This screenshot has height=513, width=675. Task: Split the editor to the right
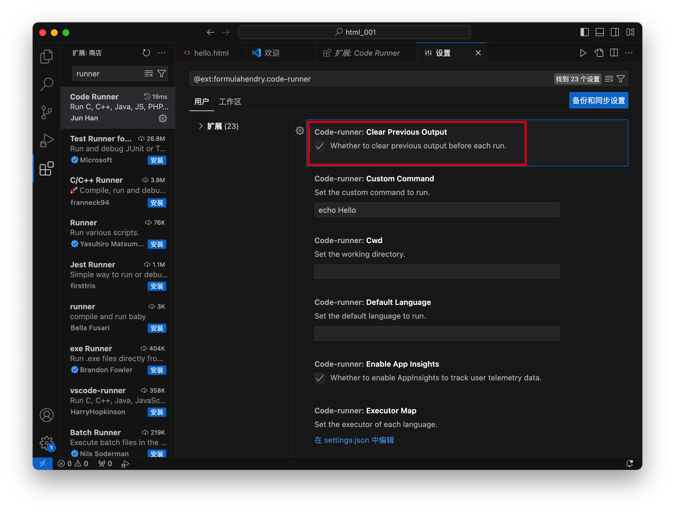[613, 53]
